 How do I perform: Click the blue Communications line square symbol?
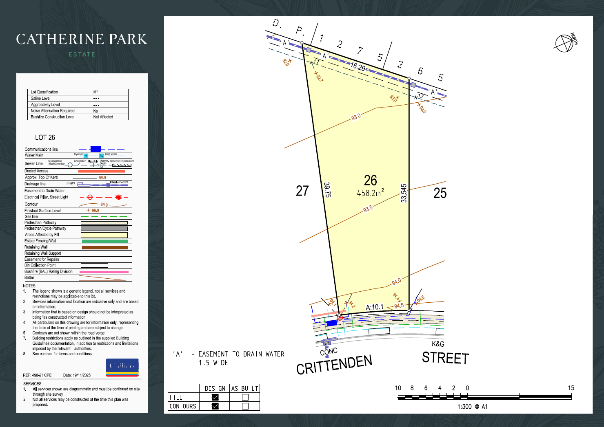(95, 149)
